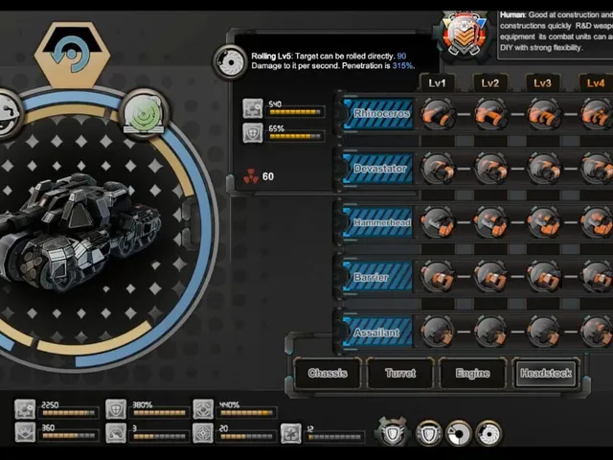Select the Rhinoceros Lv1 headstock icon
This screenshot has width=613, height=460.
438,114
